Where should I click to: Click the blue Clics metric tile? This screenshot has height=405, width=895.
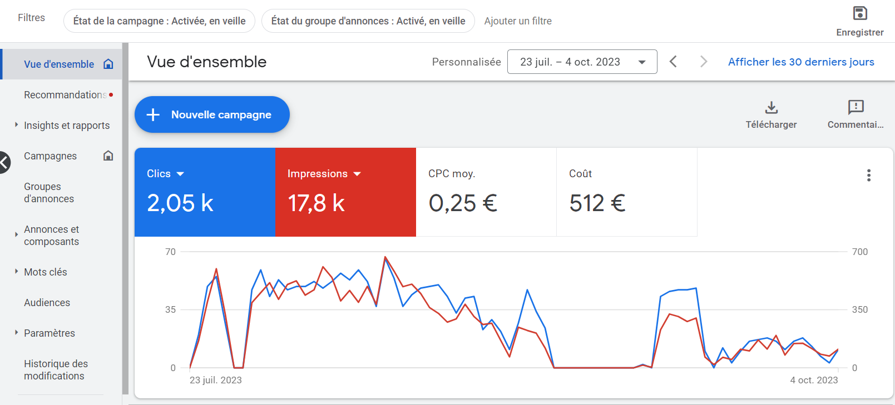click(x=205, y=192)
